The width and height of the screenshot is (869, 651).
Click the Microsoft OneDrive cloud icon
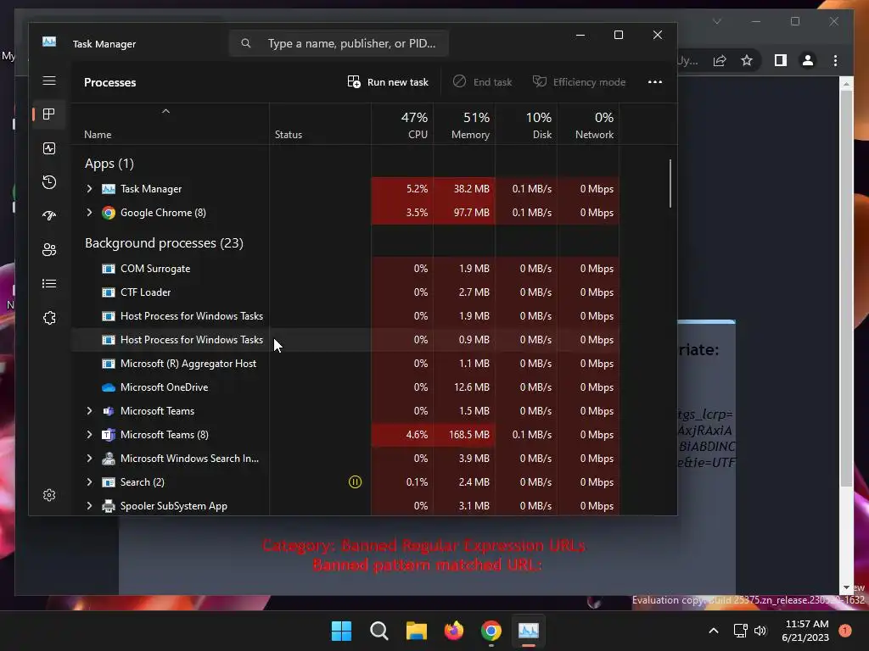[x=109, y=387]
